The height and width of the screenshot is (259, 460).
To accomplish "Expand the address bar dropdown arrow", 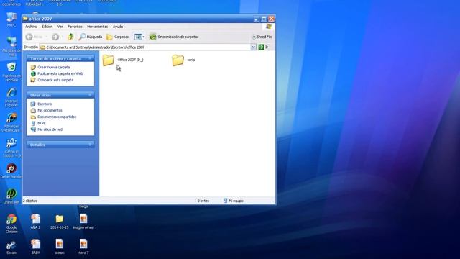I will pyautogui.click(x=254, y=47).
